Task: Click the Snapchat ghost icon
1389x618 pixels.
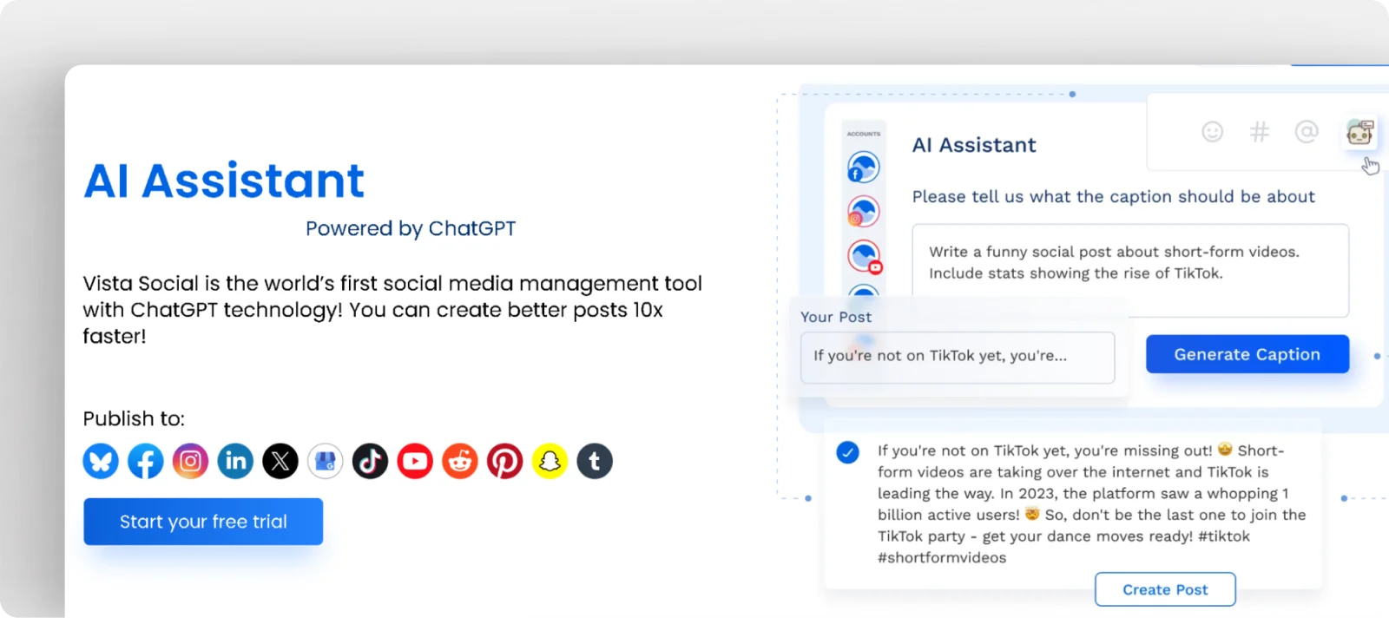Action: pyautogui.click(x=550, y=461)
